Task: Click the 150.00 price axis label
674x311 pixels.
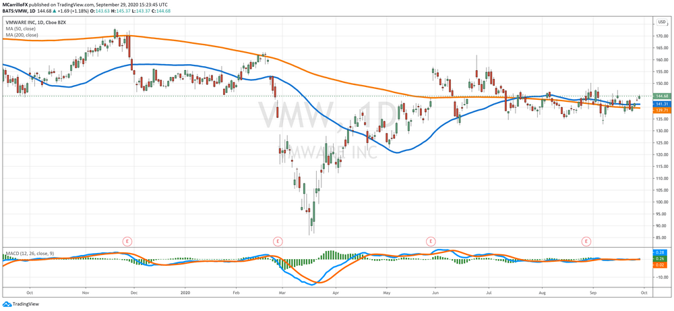Action: [663, 84]
